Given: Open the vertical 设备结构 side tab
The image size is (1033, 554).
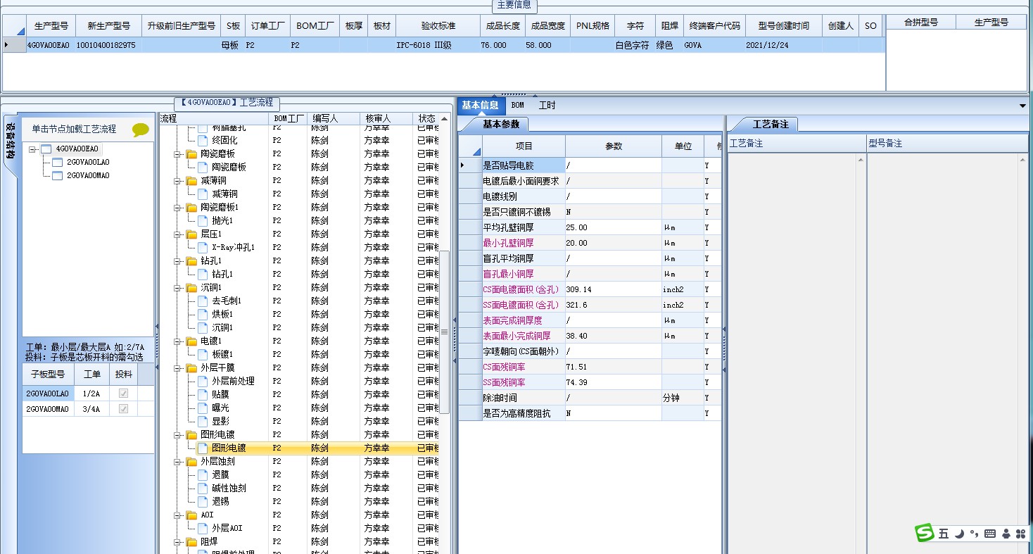Looking at the screenshot, I should [x=10, y=144].
